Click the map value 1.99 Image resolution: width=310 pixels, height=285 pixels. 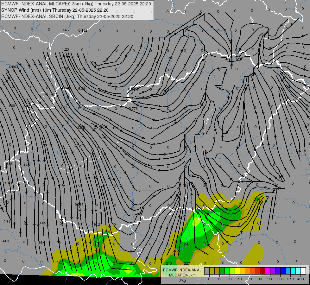pos(11,106)
